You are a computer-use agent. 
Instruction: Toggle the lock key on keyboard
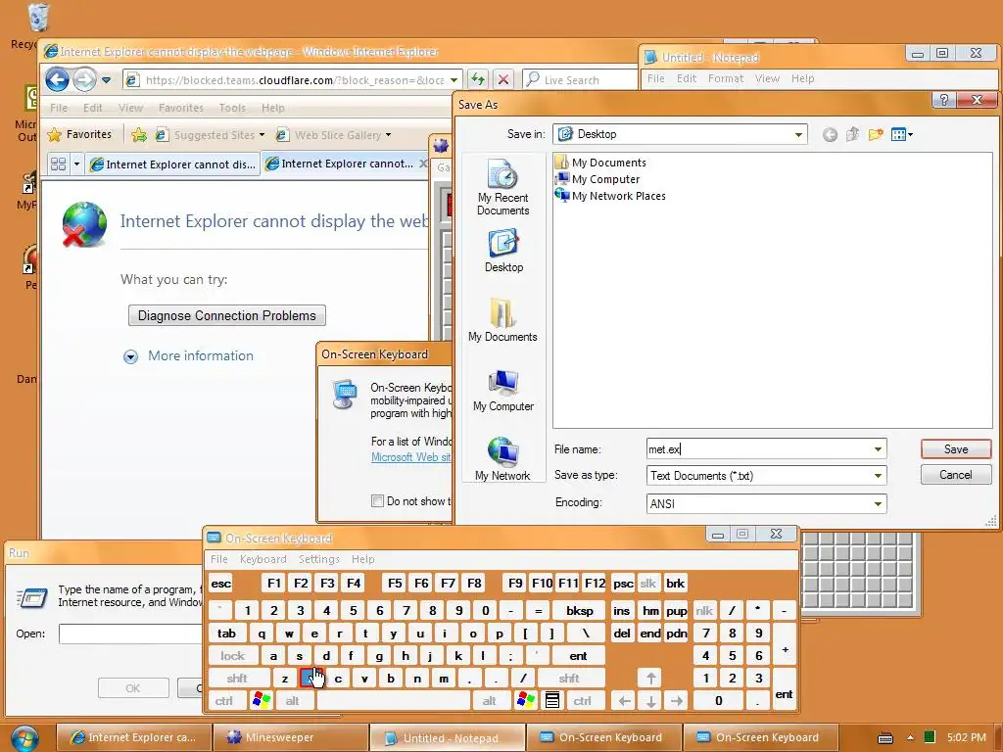[x=233, y=655]
